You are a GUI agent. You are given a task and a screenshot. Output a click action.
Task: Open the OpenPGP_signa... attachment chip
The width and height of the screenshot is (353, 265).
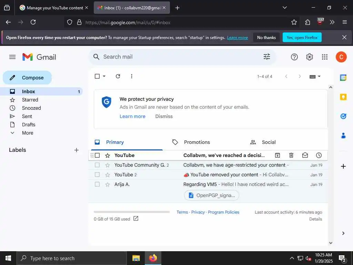click(x=211, y=195)
